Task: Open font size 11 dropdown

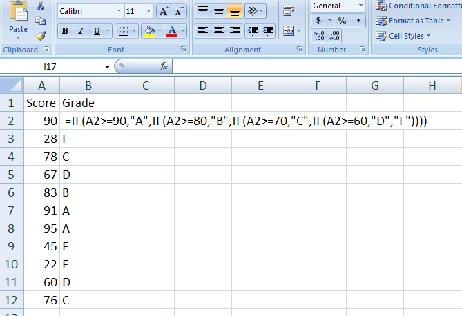Action: pos(148,11)
